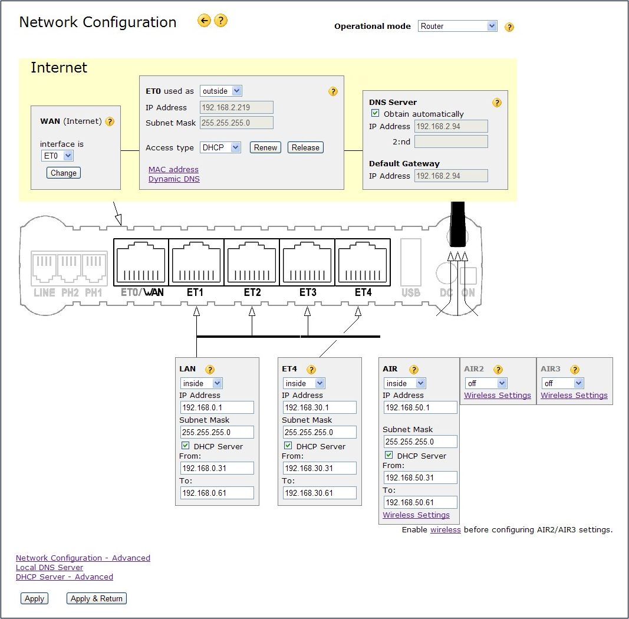Image resolution: width=629 pixels, height=619 pixels.
Task: Toggle the AIR DHCP Server checkbox
Action: (x=388, y=455)
